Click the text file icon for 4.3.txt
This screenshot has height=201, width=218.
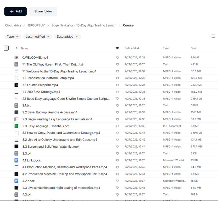16,194
